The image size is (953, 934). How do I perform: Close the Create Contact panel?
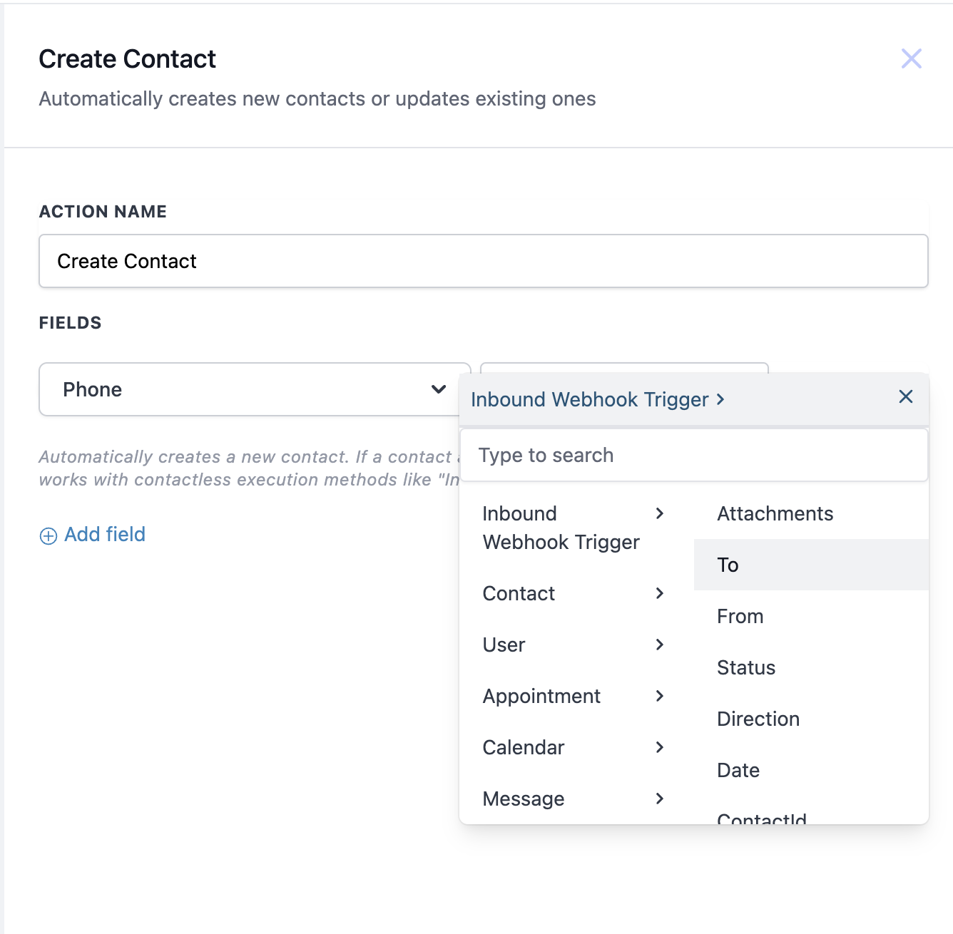(x=911, y=58)
